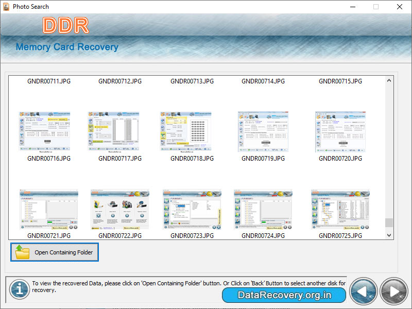This screenshot has width=412, height=309.
Task: Click the GNDR00725.JPG filename label
Action: click(338, 236)
